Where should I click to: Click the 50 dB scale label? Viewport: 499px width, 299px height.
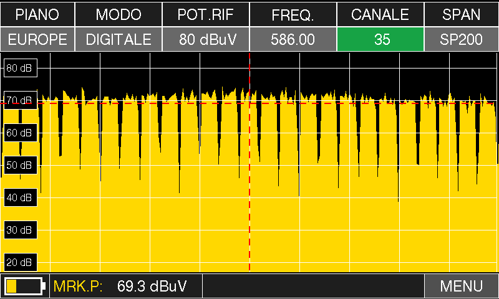(21, 165)
